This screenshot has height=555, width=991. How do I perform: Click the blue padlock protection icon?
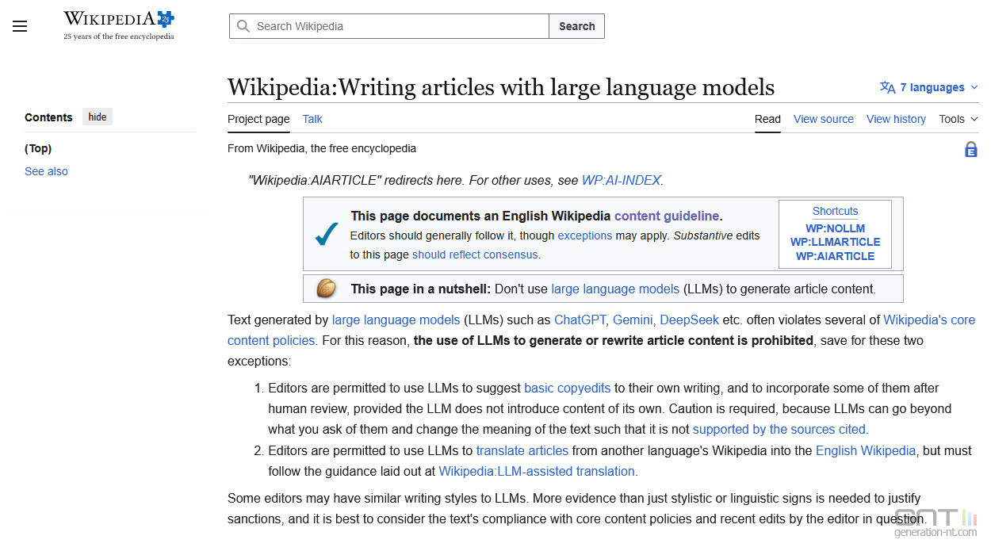(970, 149)
